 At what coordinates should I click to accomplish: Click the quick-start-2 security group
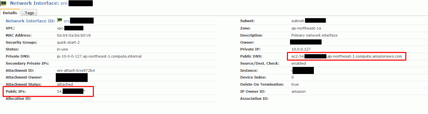68,43
